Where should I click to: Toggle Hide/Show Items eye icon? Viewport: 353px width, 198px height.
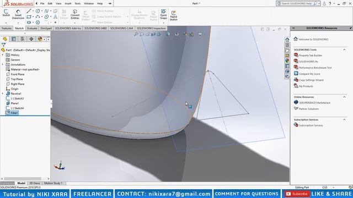176,34
